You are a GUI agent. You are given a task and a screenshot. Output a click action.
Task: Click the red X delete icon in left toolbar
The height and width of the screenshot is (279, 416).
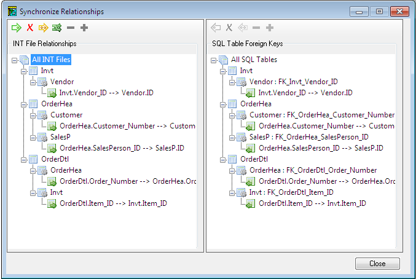pos(30,28)
